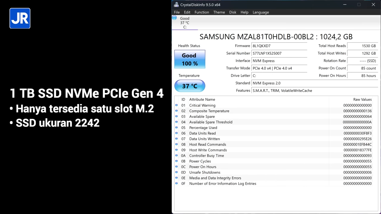Click the Composite Temperature status circle icon
This screenshot has height=214, width=381.
coord(177,111)
